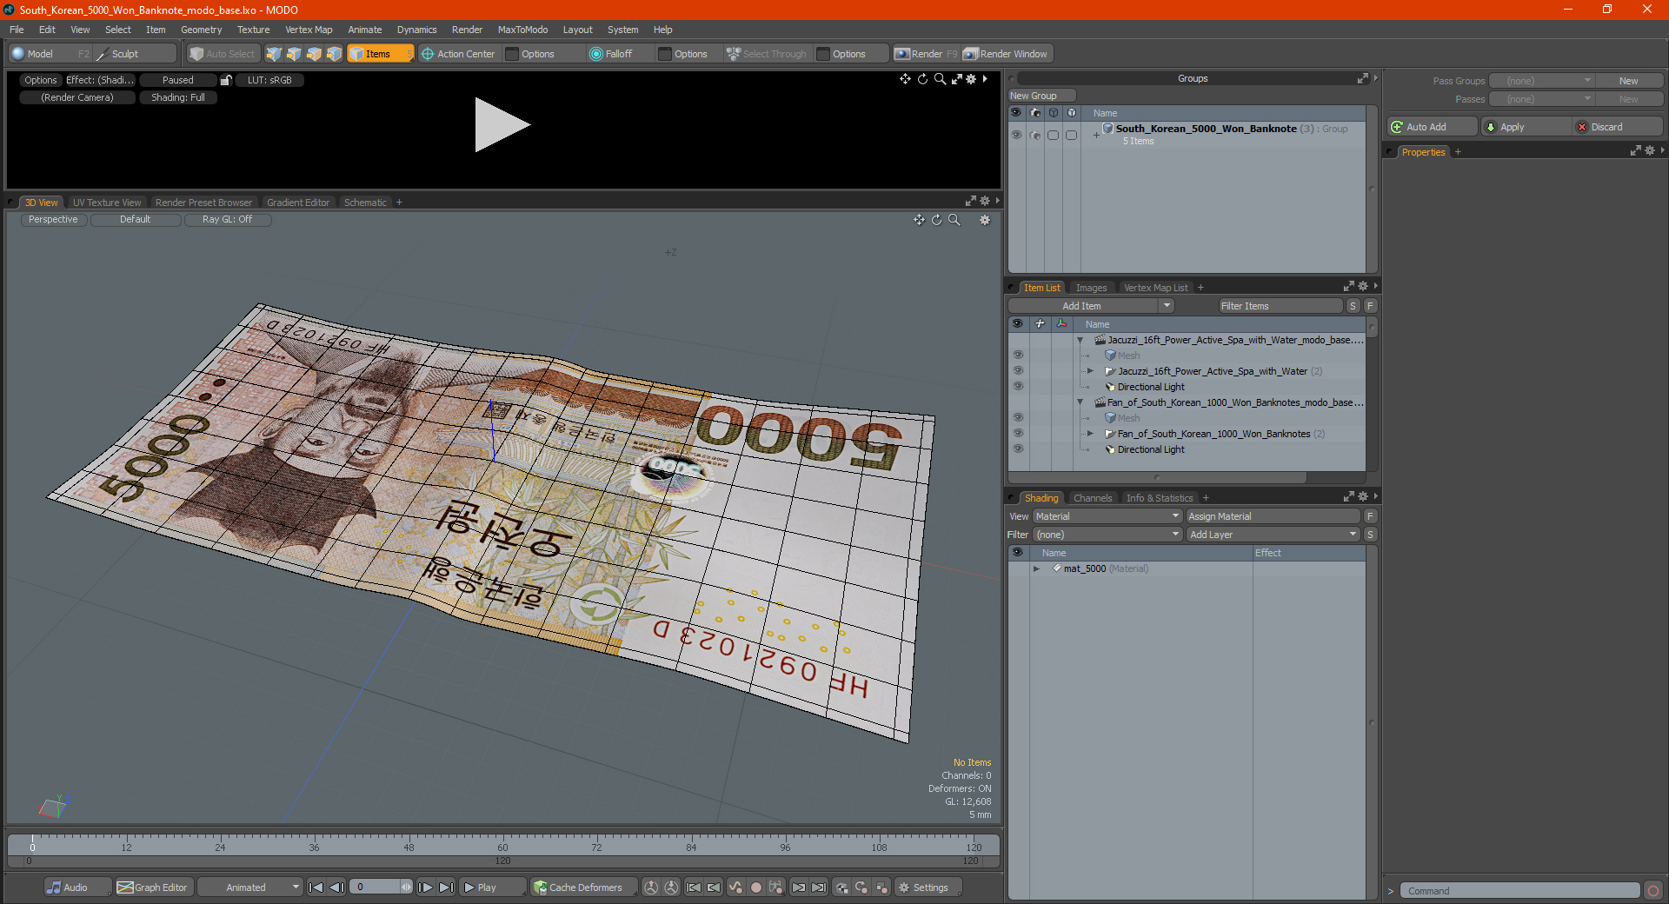The image size is (1669, 904).
Task: Click the 3D viewport zoom magnifier icon
Action: coord(954,220)
